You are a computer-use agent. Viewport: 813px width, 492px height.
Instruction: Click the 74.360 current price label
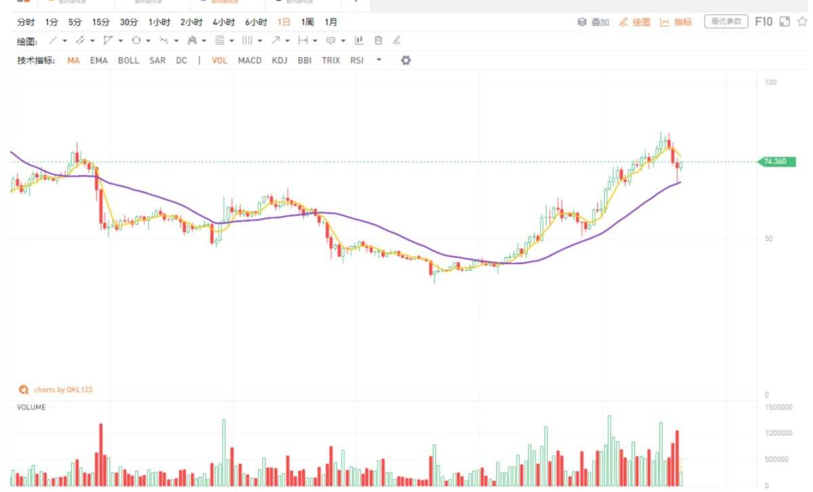(x=776, y=162)
